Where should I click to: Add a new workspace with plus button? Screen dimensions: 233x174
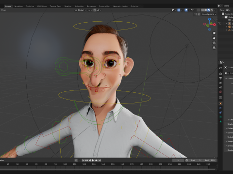[142, 6]
